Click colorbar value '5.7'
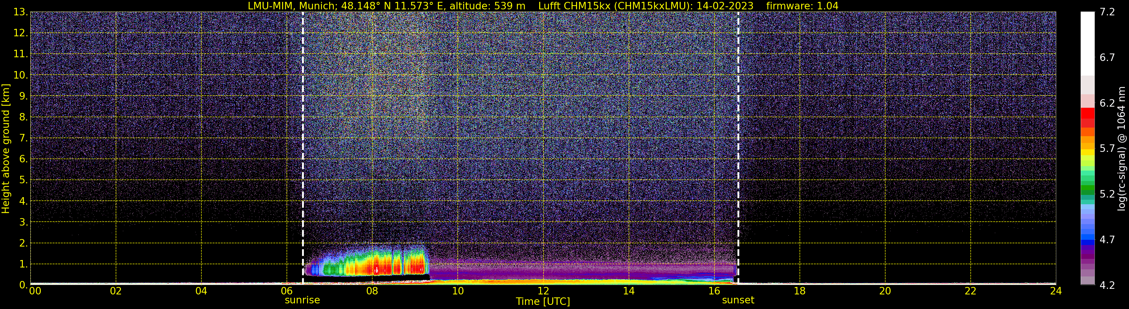The width and height of the screenshot is (1129, 309). 1107,149
